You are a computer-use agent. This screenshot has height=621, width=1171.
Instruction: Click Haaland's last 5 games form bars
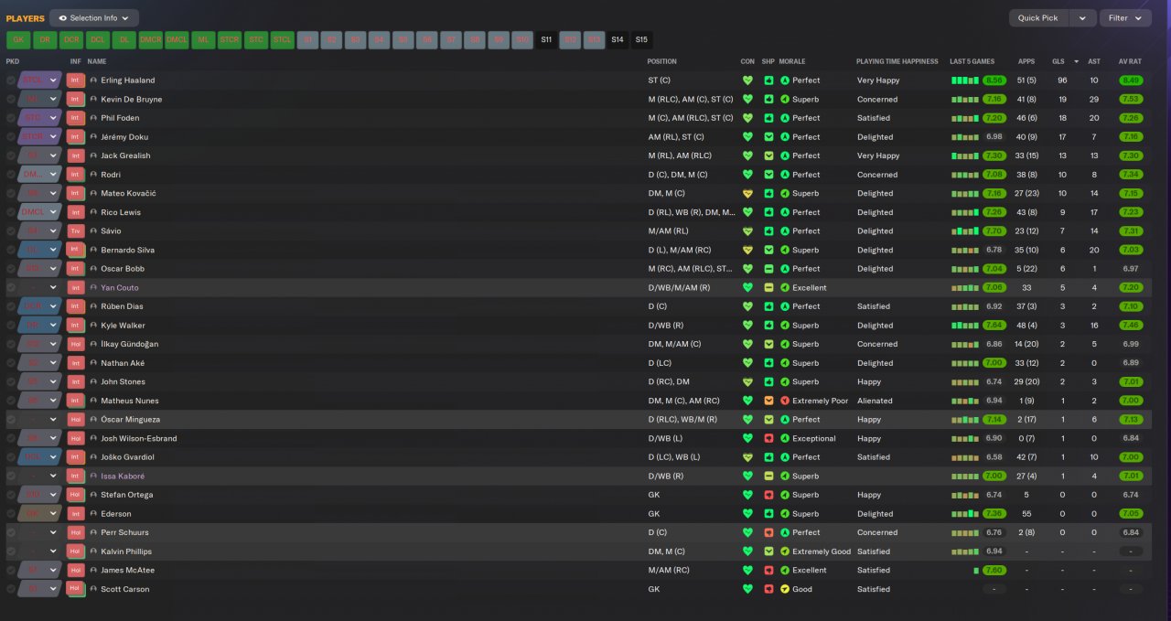click(965, 80)
